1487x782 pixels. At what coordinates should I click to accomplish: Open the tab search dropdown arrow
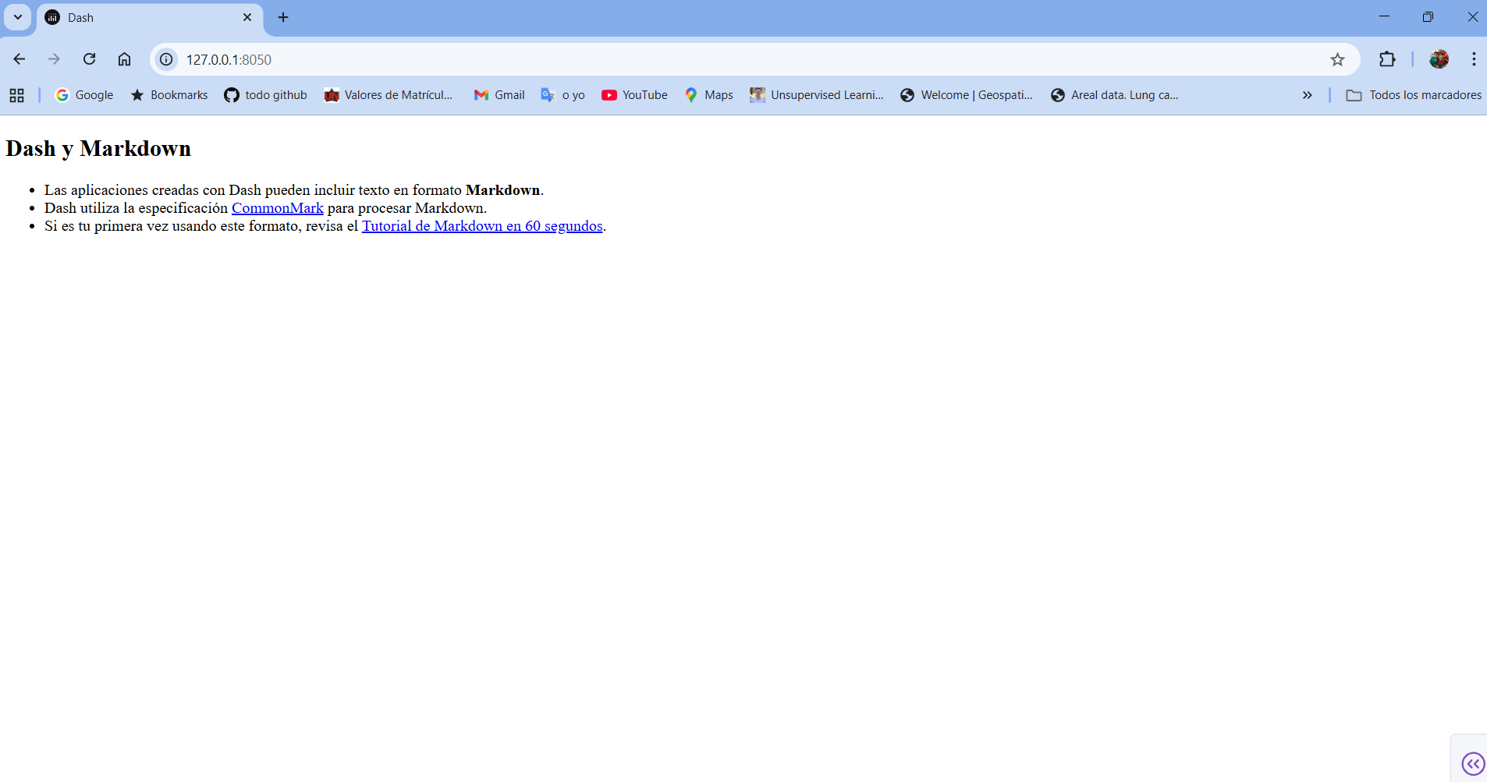click(x=17, y=17)
